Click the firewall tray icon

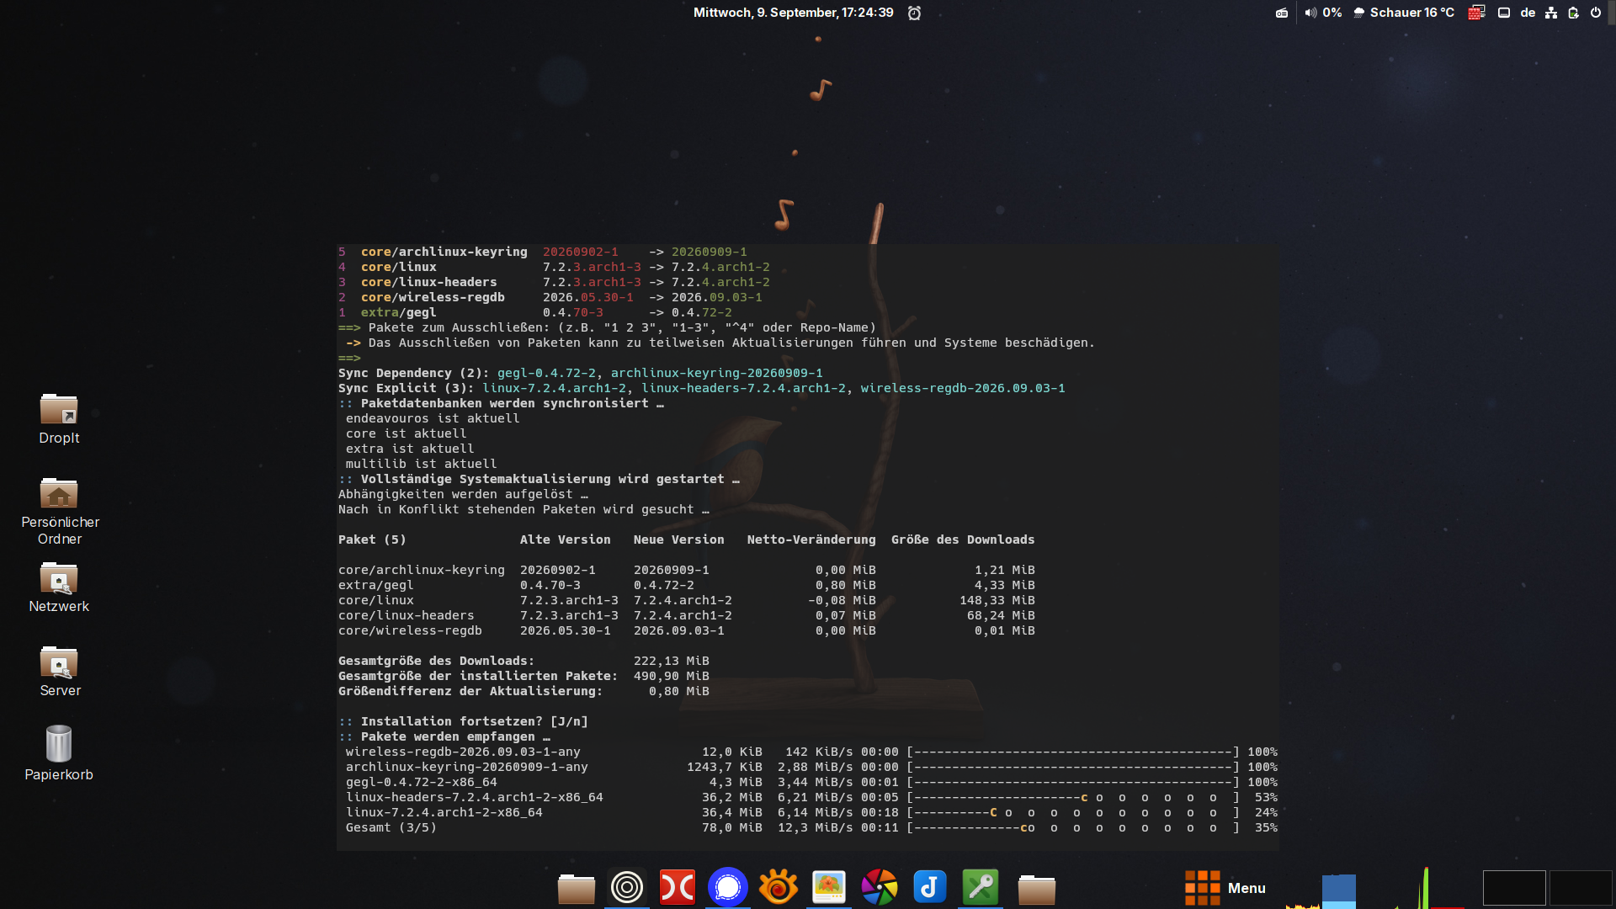coord(1476,13)
